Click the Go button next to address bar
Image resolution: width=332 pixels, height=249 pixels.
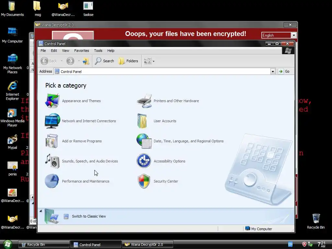284,71
